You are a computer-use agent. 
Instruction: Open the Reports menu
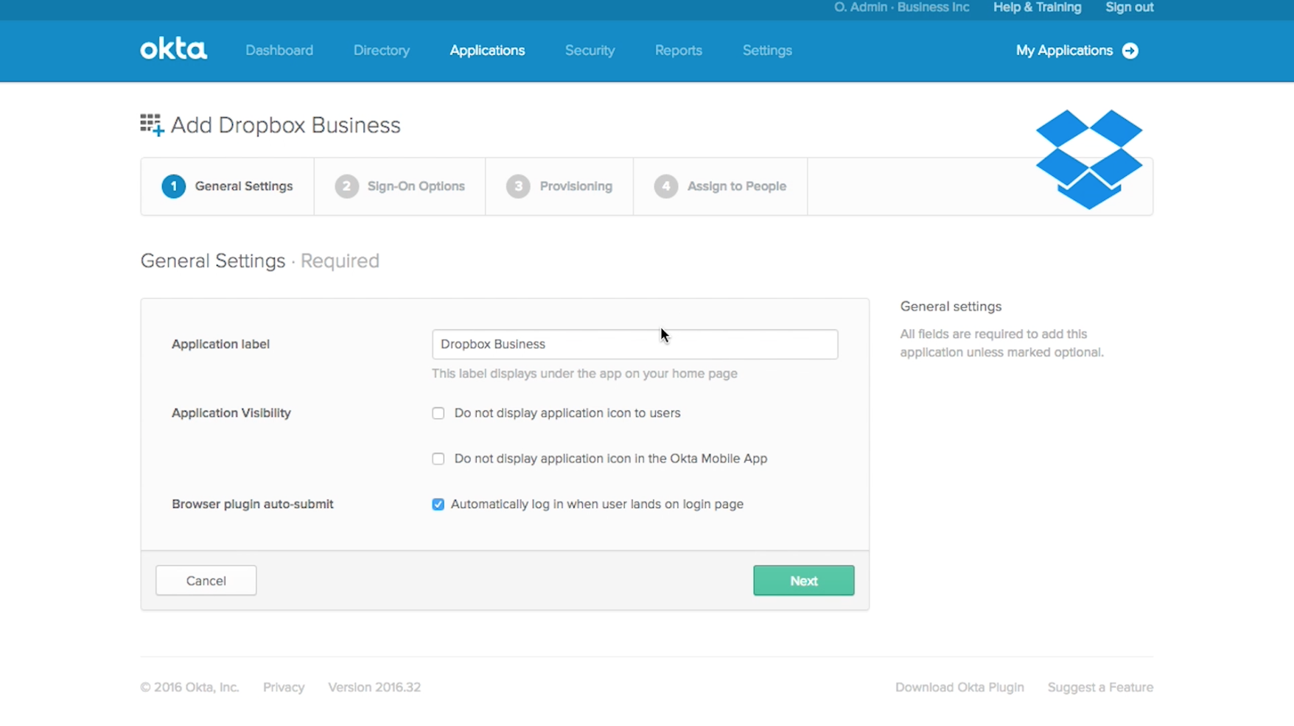click(678, 51)
